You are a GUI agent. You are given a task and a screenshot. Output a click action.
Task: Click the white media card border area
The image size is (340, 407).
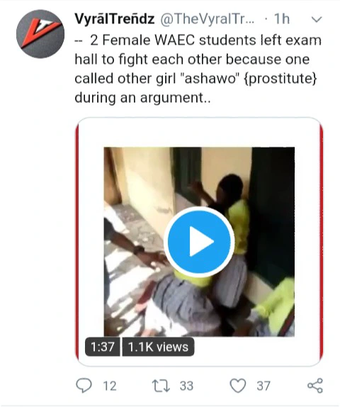[199, 133]
